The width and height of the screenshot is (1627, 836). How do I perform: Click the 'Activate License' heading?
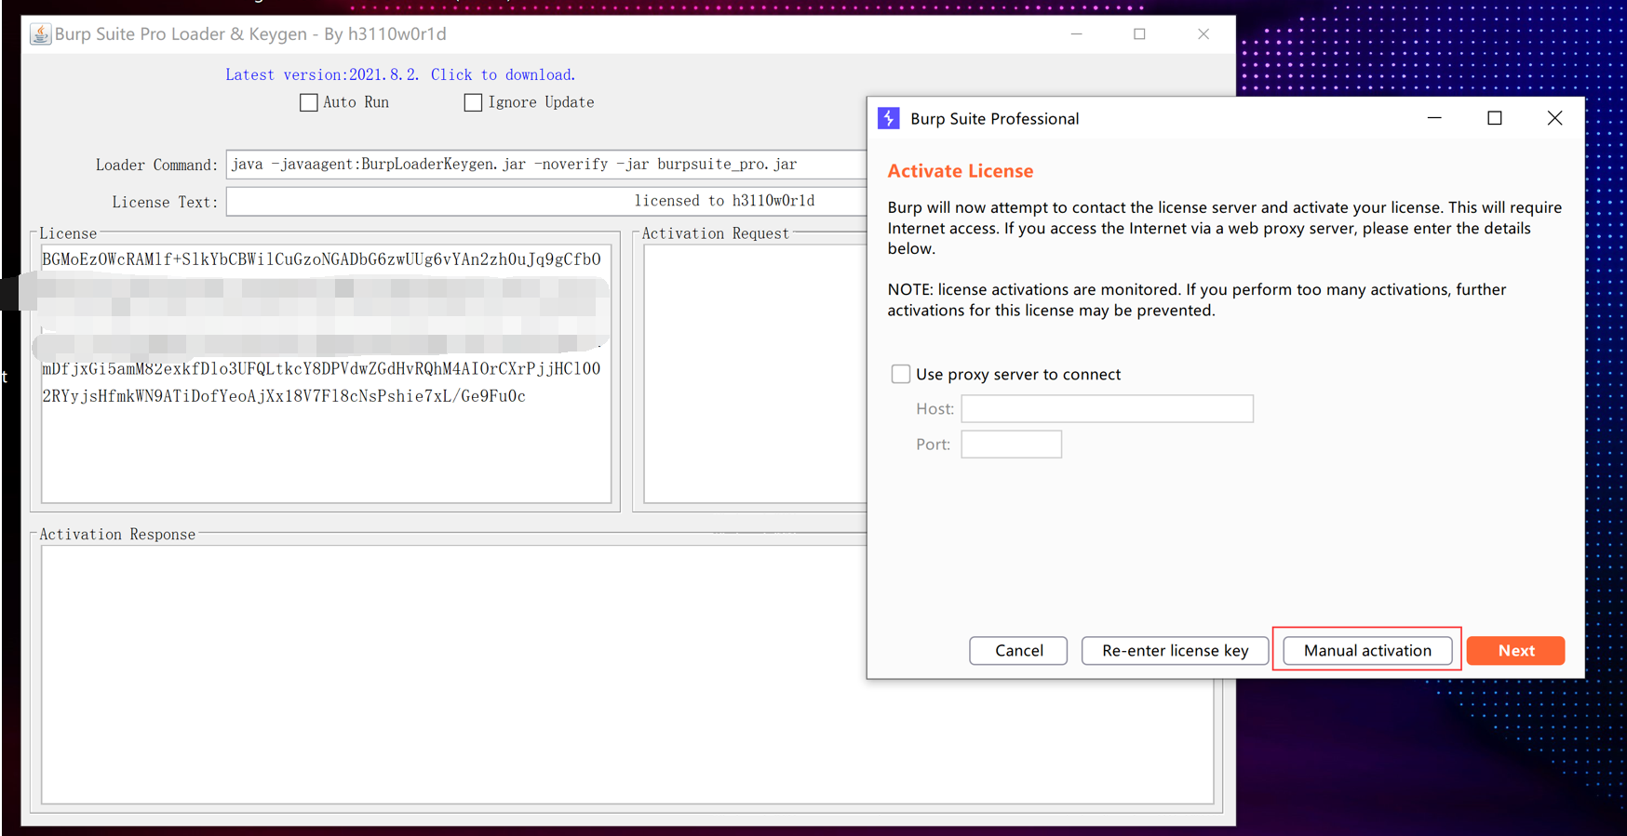point(961,171)
